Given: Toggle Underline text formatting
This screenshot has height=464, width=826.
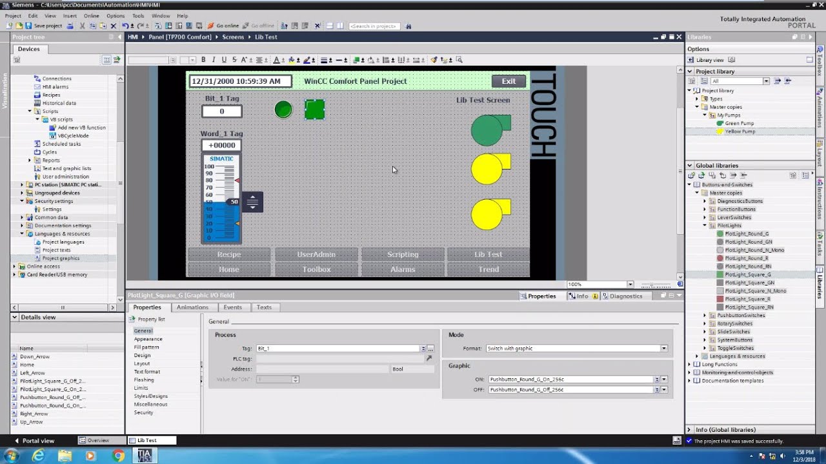Looking at the screenshot, I should pos(224,60).
